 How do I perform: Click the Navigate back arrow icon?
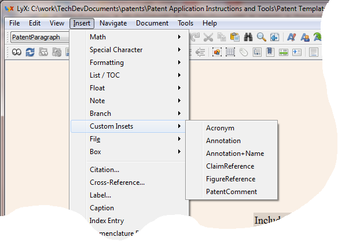click(274, 37)
